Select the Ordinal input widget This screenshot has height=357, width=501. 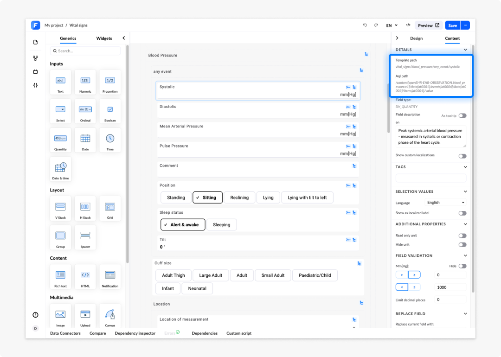tap(85, 111)
